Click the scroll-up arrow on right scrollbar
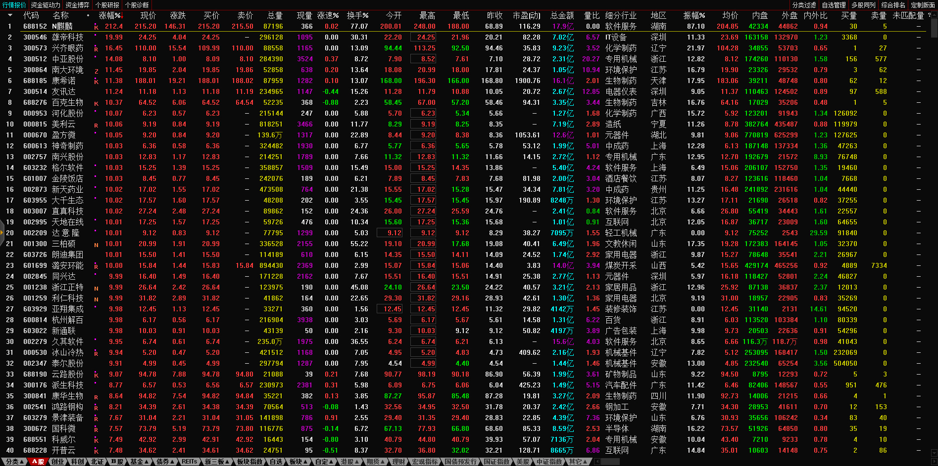 pos(934,14)
